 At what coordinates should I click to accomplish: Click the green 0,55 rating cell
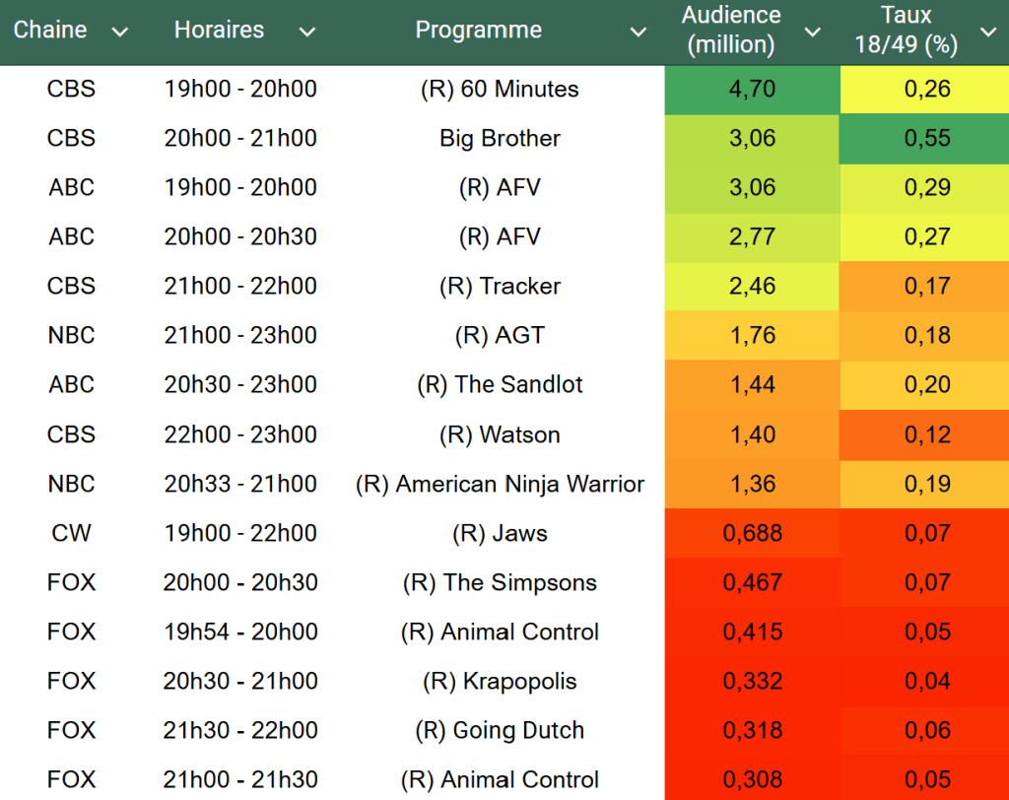point(927,138)
